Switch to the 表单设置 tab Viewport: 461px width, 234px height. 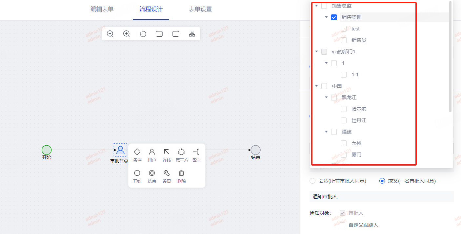200,9
